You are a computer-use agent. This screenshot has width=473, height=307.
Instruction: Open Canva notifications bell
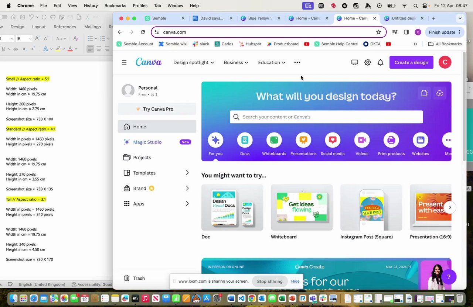(380, 62)
